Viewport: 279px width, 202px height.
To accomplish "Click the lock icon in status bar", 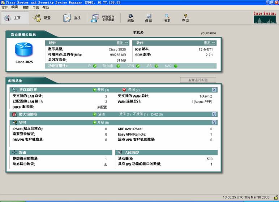I will [x=276, y=197].
